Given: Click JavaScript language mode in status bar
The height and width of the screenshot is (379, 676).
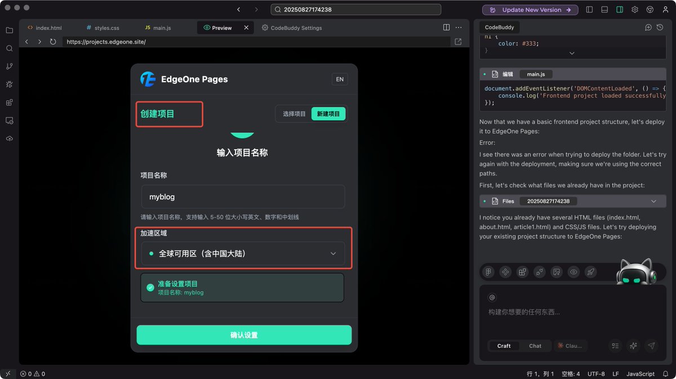Looking at the screenshot, I should point(641,374).
